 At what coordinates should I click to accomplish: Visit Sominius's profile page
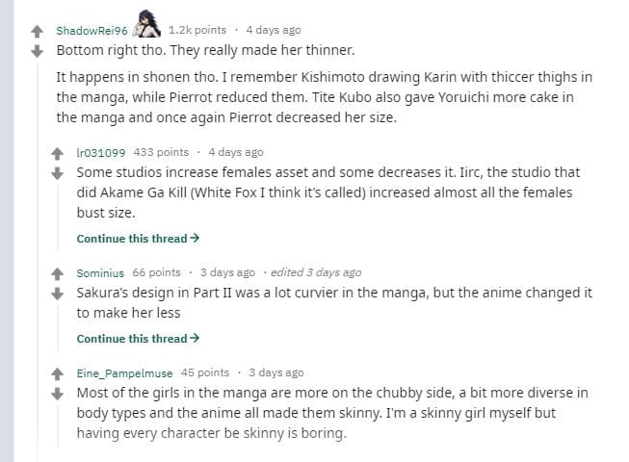(x=101, y=272)
